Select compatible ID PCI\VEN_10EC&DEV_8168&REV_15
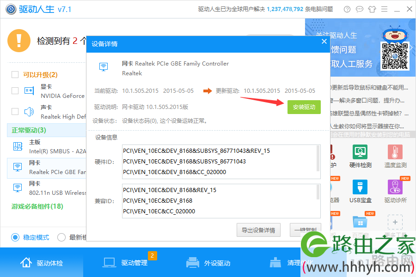This screenshot has height=277, width=416. 170,190
